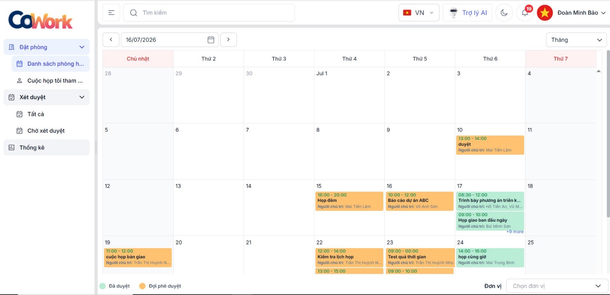The height and width of the screenshot is (295, 610).
Task: Click the Tìm kiếm search field
Action: (209, 13)
